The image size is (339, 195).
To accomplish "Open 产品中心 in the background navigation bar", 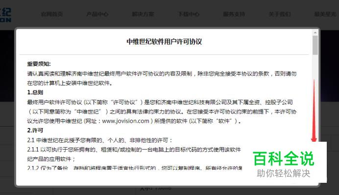I will tap(97, 14).
